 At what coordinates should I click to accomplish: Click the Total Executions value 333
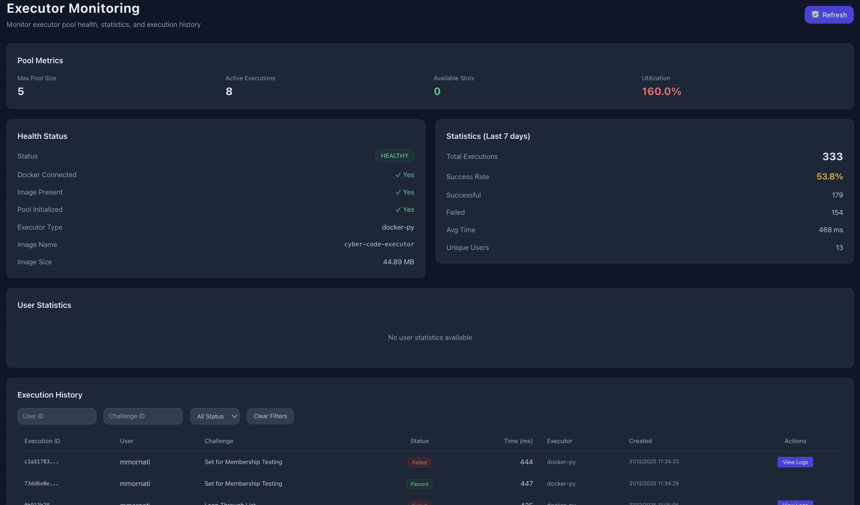click(832, 156)
